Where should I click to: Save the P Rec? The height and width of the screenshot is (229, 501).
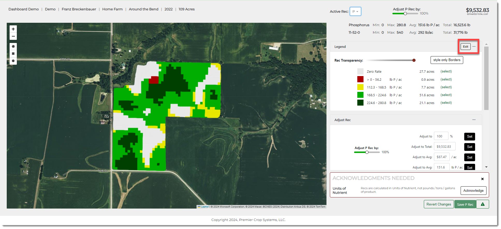coord(465,204)
